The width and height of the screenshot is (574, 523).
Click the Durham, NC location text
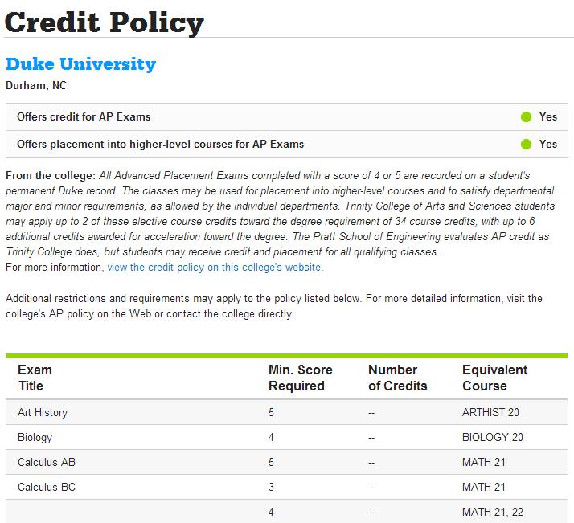click(x=36, y=85)
